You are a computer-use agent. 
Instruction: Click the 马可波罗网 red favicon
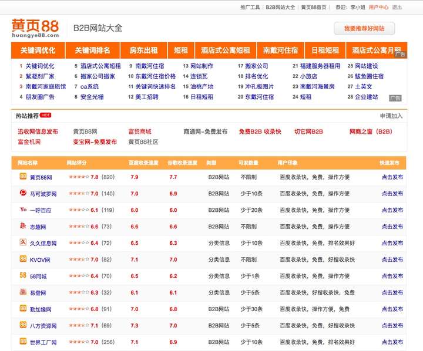point(23,193)
